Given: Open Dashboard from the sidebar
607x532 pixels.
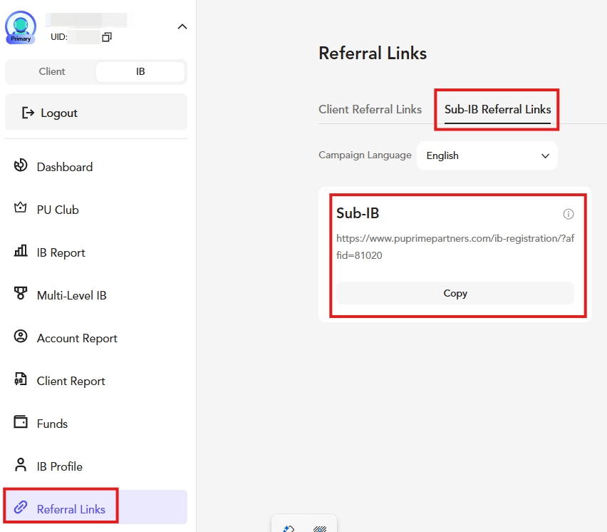Looking at the screenshot, I should point(96,167).
